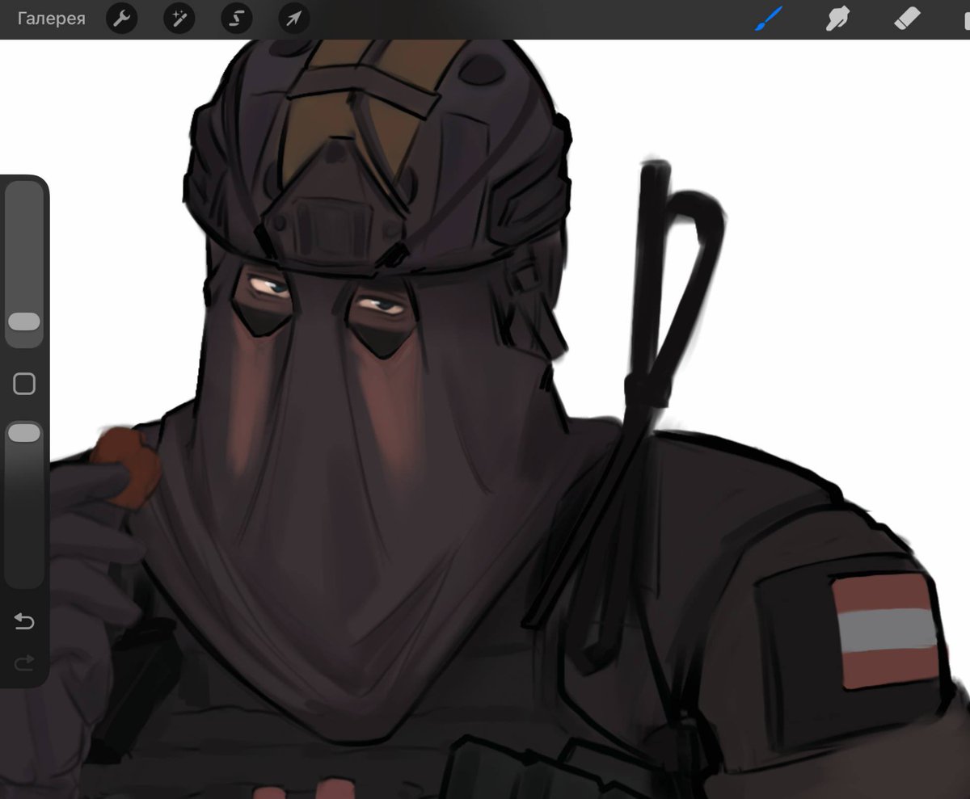
Task: Tap the brush size slider handle
Action: click(x=24, y=322)
